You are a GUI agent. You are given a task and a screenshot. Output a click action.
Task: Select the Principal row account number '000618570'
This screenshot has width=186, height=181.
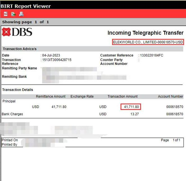(175, 107)
